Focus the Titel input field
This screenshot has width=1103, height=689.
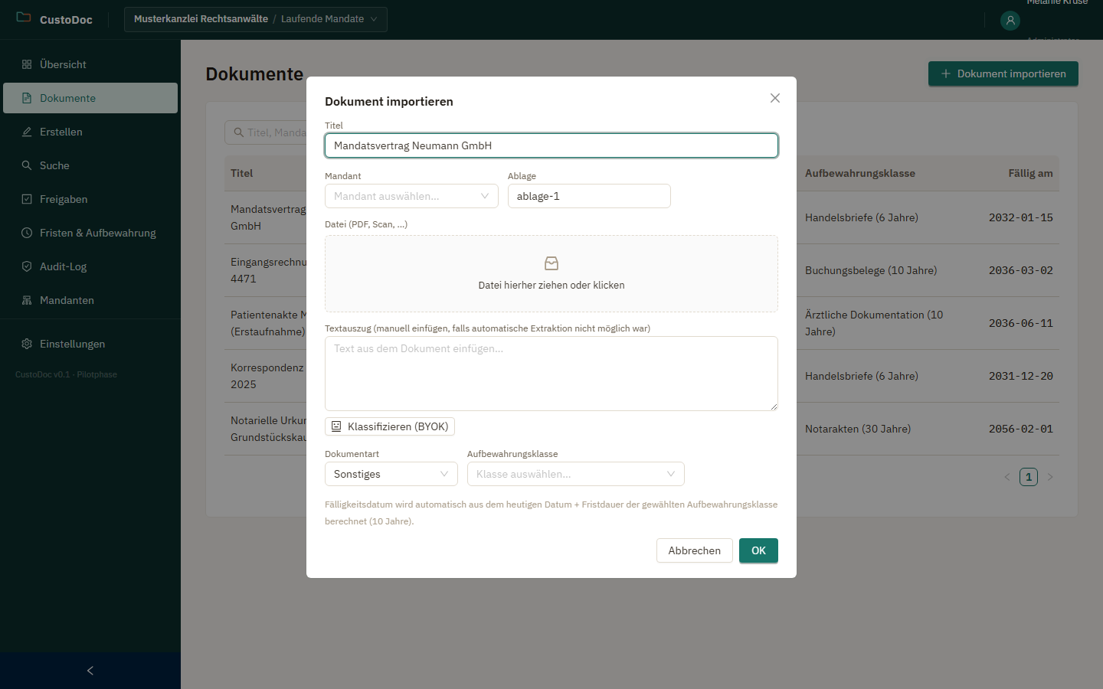(551, 145)
